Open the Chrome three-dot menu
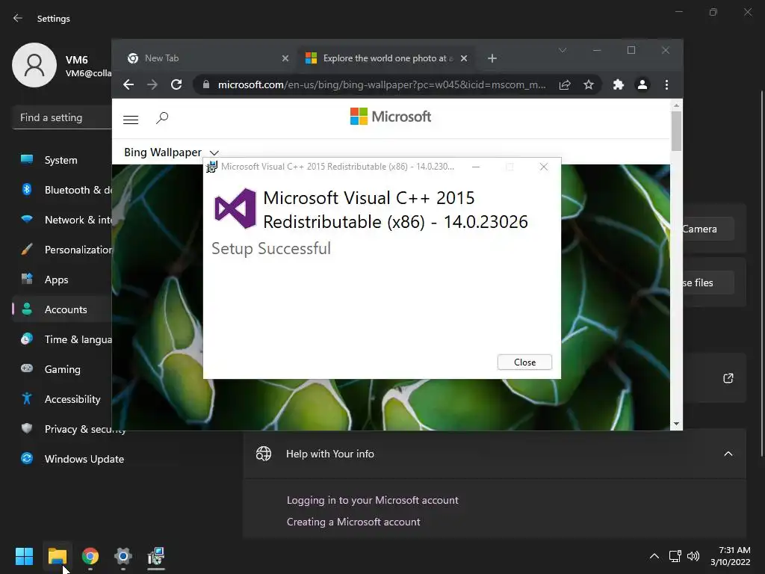Image resolution: width=765 pixels, height=574 pixels. tap(666, 84)
